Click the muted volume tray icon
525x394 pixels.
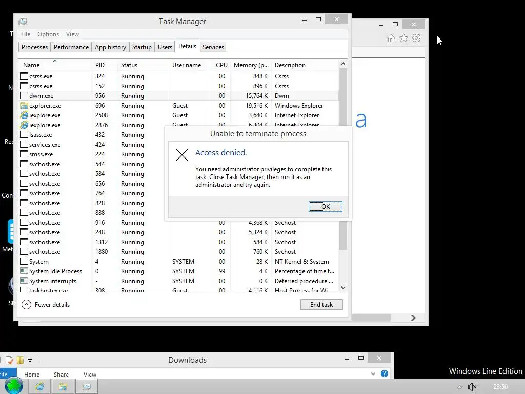coord(472,387)
